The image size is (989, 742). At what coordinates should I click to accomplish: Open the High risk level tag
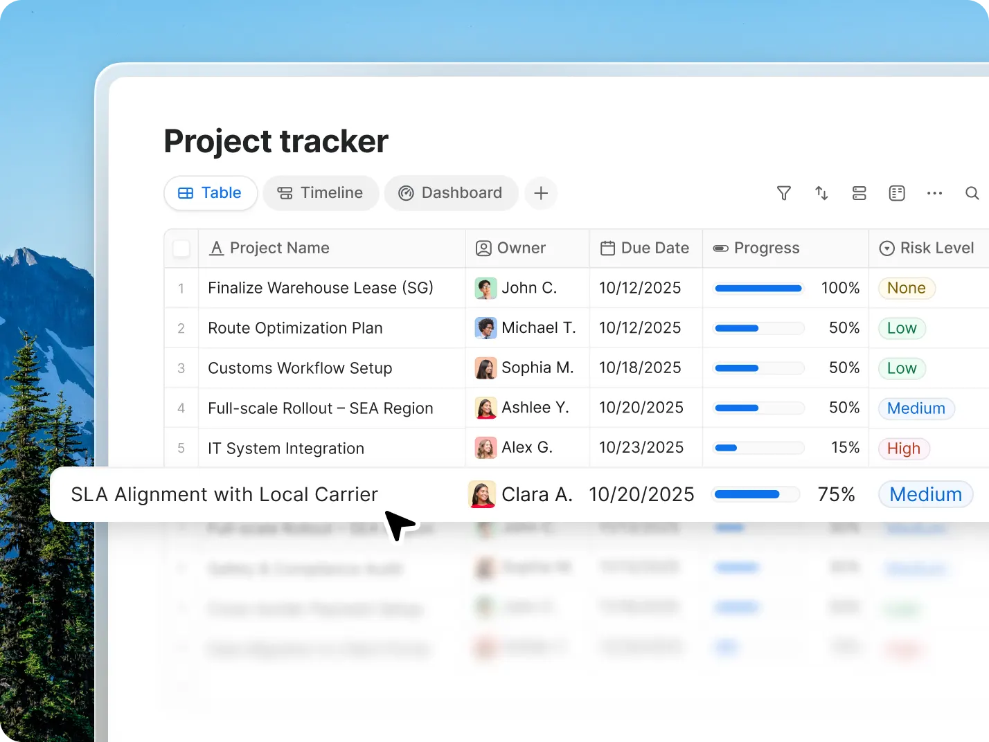coord(904,449)
